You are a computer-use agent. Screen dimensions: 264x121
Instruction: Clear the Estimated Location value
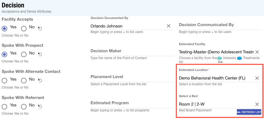(257, 78)
